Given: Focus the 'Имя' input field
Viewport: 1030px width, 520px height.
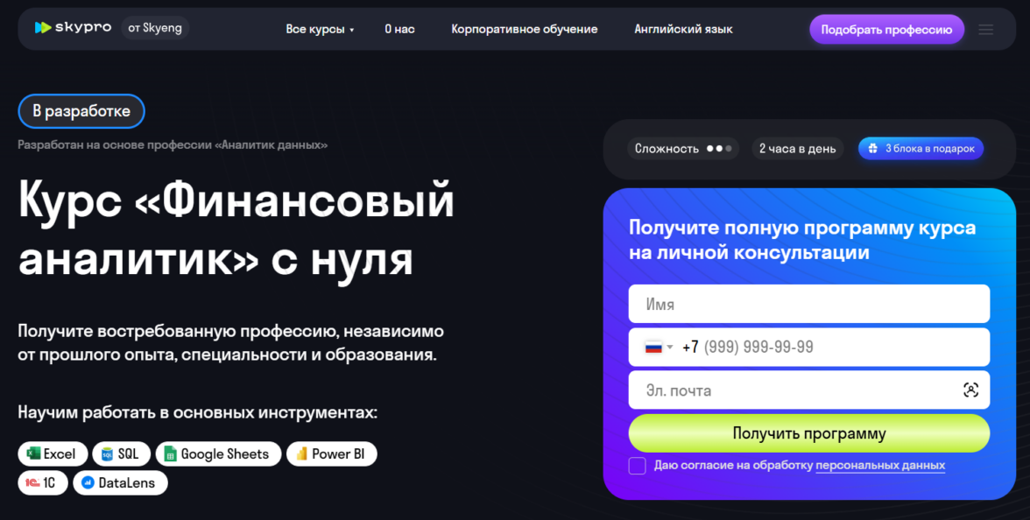Looking at the screenshot, I should (x=808, y=304).
